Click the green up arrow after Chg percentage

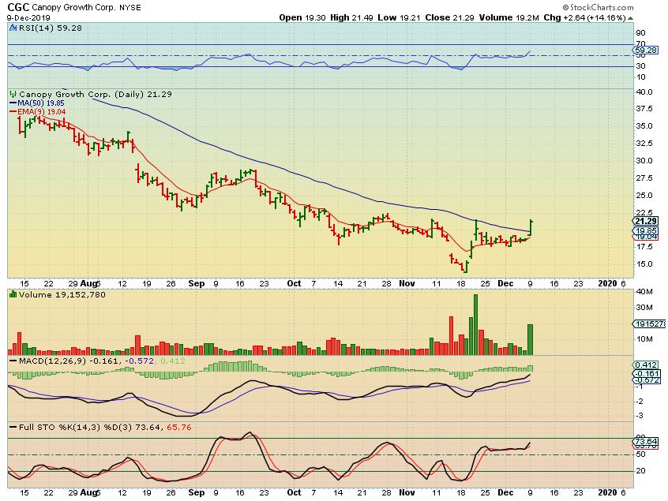[631, 18]
